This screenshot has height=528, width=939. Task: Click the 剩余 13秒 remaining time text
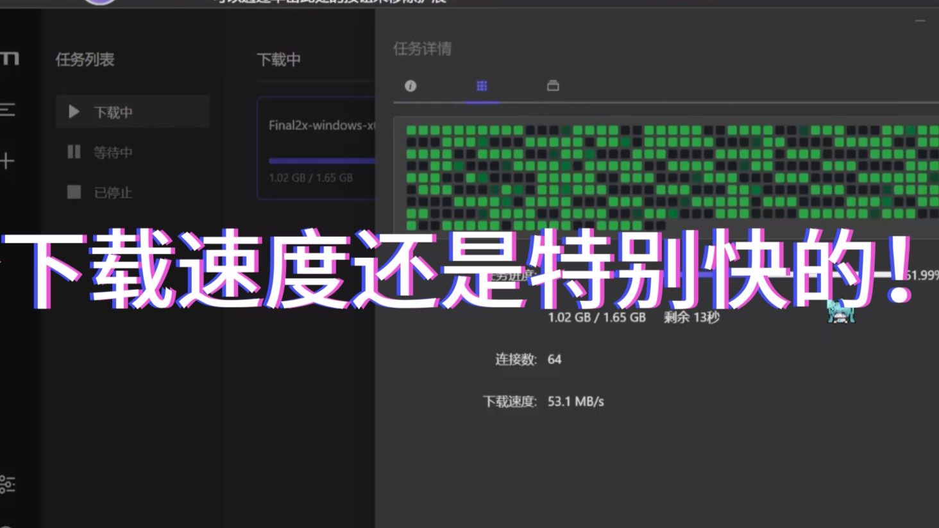(691, 317)
